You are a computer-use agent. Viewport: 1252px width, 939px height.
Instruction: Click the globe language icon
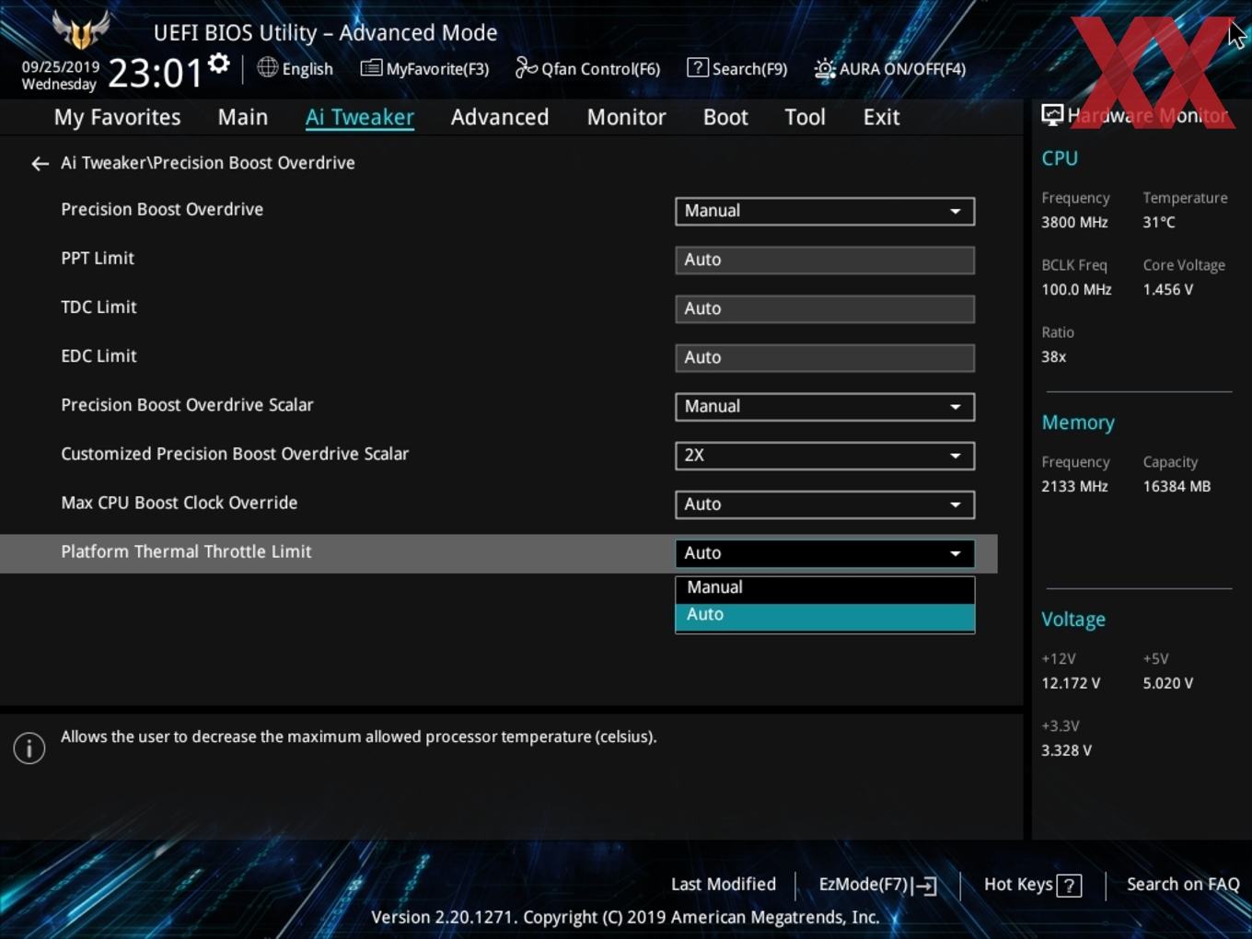(x=267, y=67)
